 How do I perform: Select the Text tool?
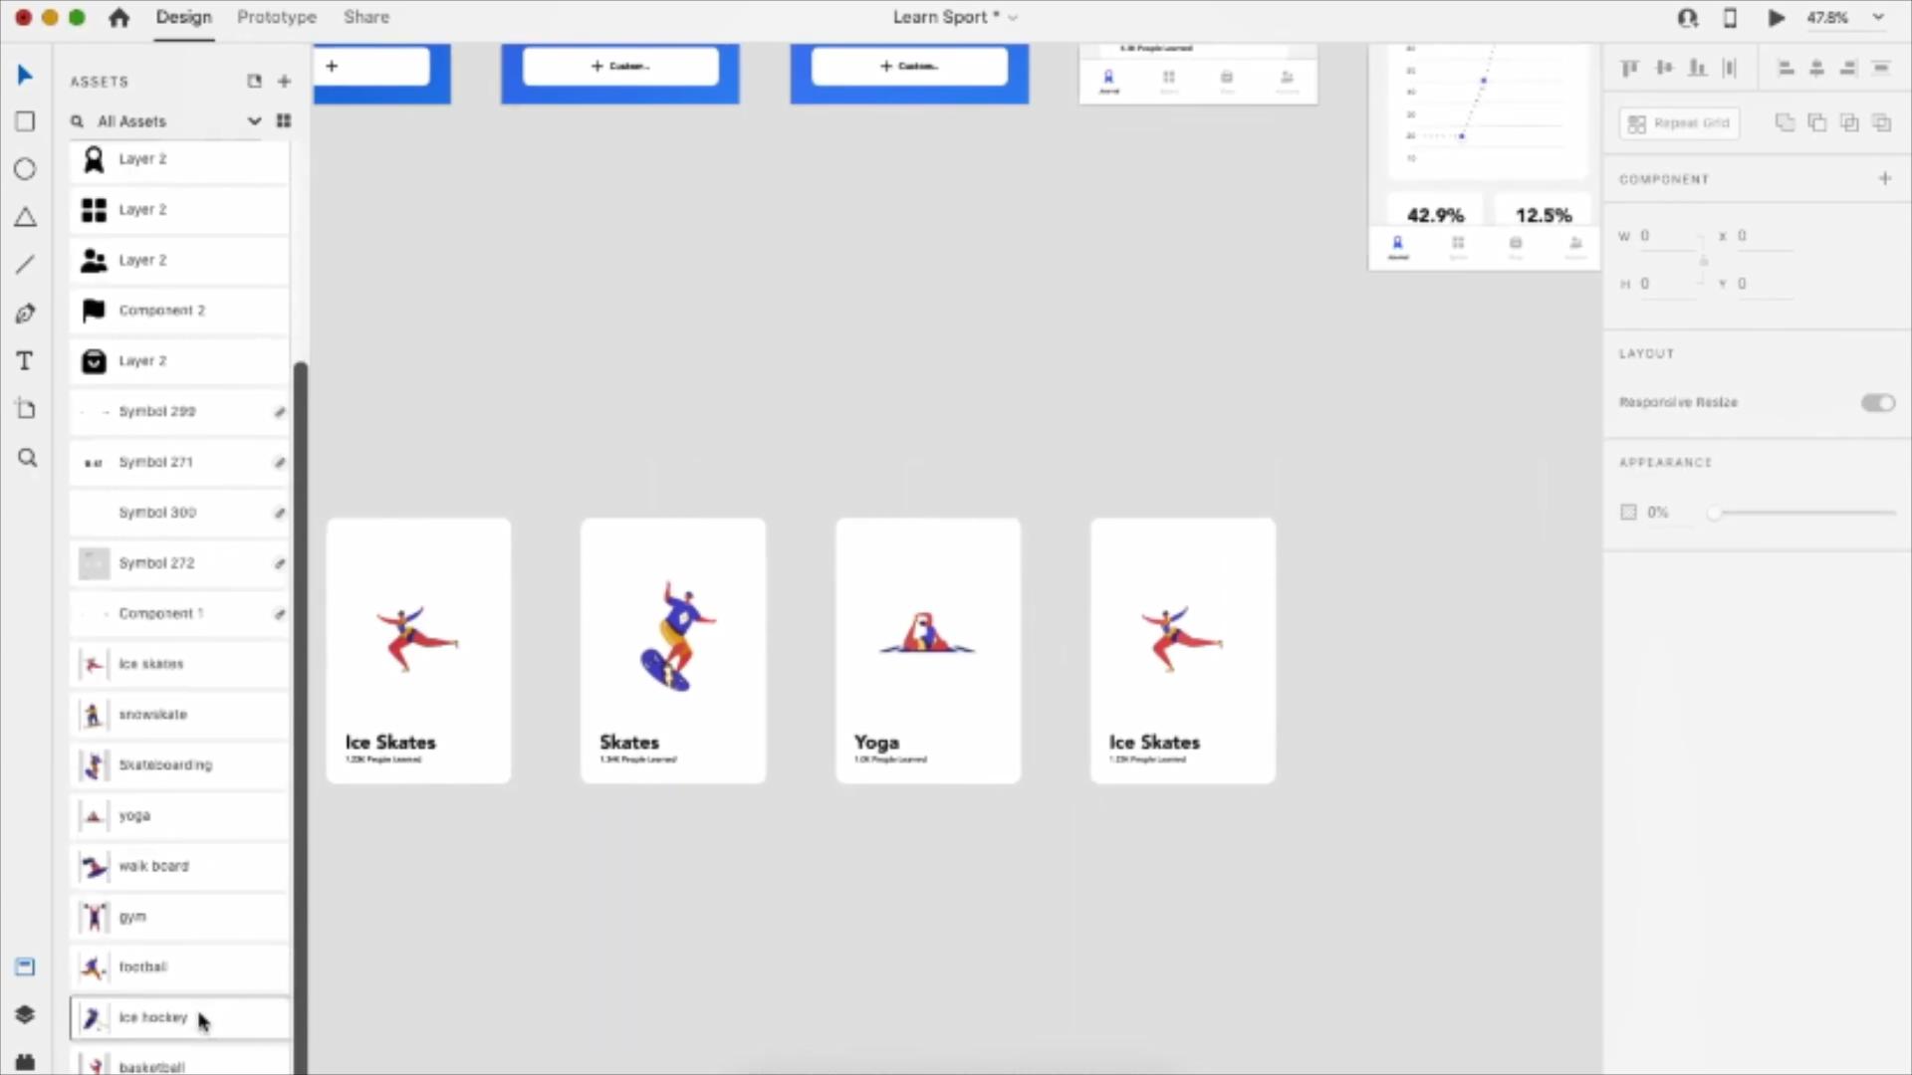25,361
